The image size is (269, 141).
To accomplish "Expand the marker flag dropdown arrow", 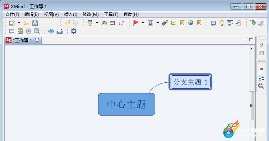I will [143, 23].
